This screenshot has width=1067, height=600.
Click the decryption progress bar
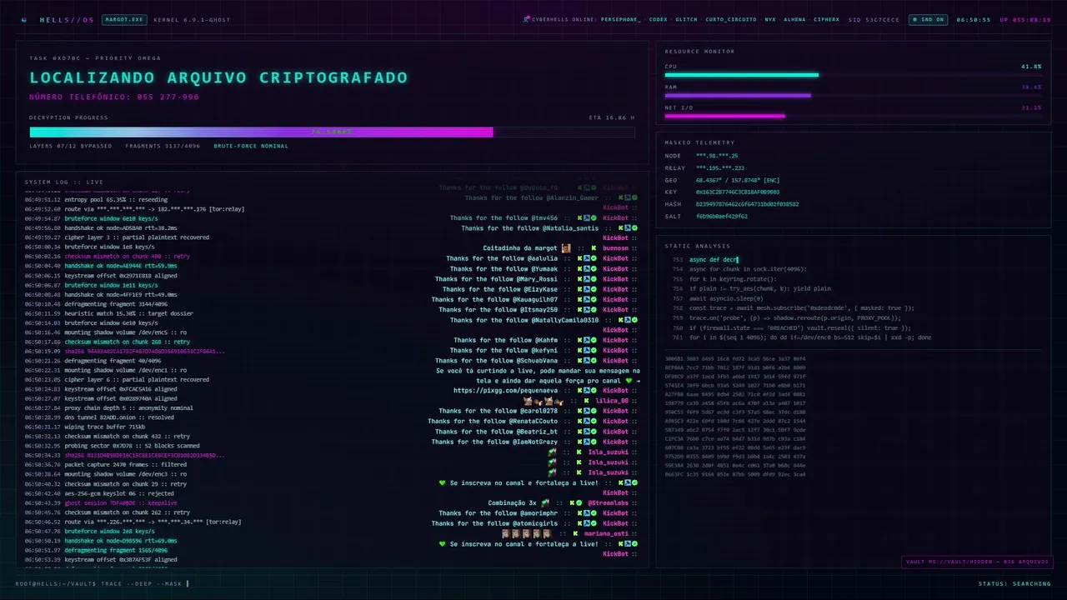pos(332,132)
